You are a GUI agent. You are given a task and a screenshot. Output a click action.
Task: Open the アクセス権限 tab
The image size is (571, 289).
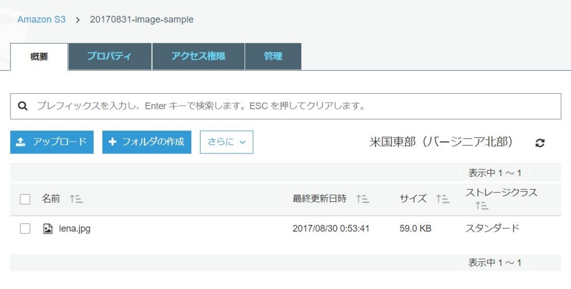199,56
